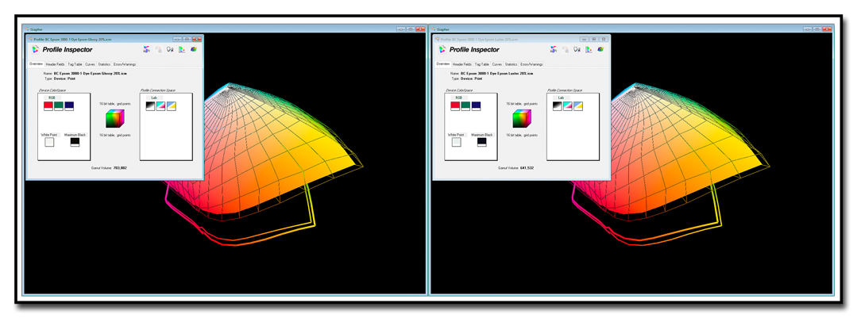The image size is (857, 318).
Task: Click blue RGB swatch in Glossy profile window
Action: point(69,106)
